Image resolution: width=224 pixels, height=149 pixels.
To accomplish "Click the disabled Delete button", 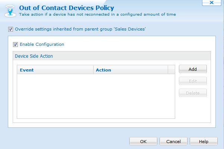I will click(193, 93).
